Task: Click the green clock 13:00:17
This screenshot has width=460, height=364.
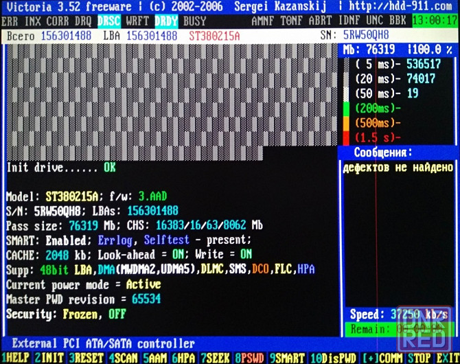Action: [435, 21]
